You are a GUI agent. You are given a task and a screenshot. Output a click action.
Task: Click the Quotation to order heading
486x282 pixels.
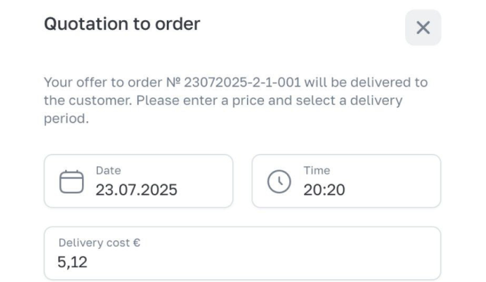122,24
